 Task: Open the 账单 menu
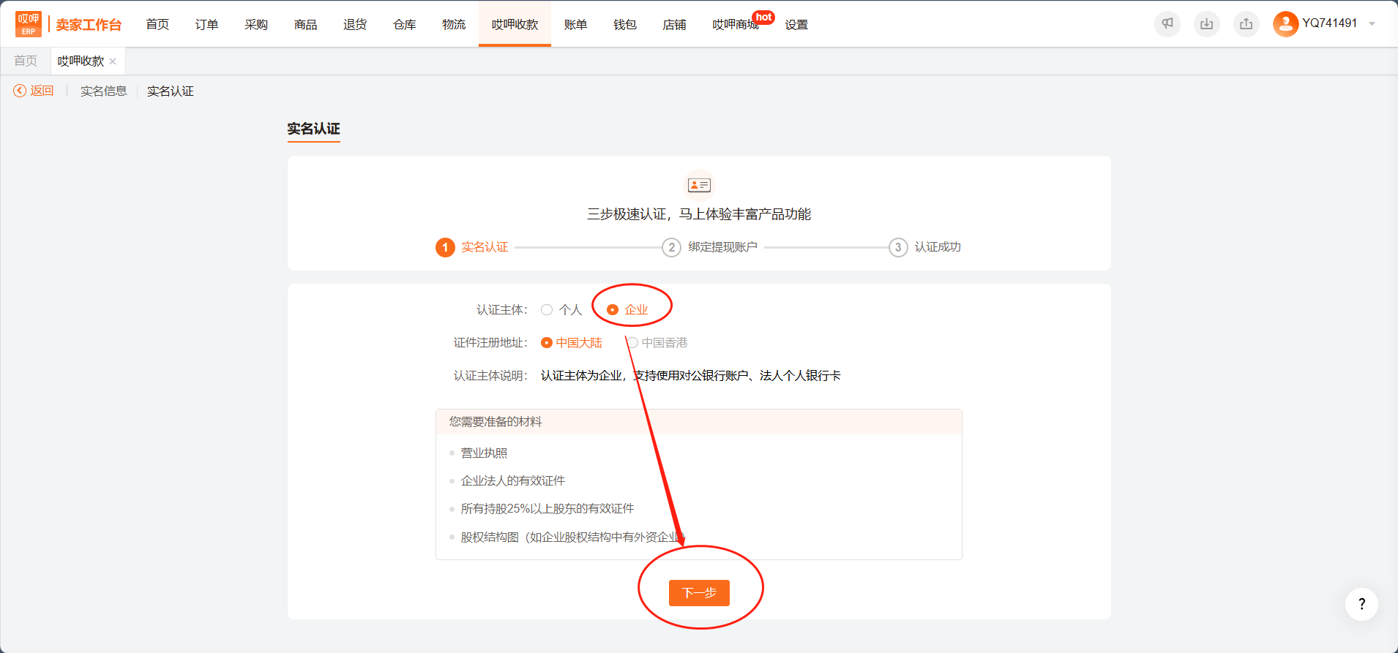[575, 24]
